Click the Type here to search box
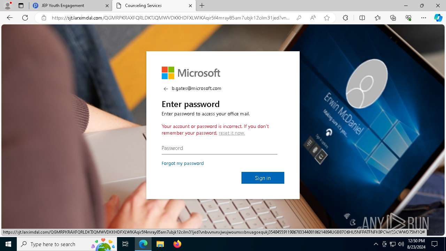This screenshot has width=446, height=251. tap(66, 244)
